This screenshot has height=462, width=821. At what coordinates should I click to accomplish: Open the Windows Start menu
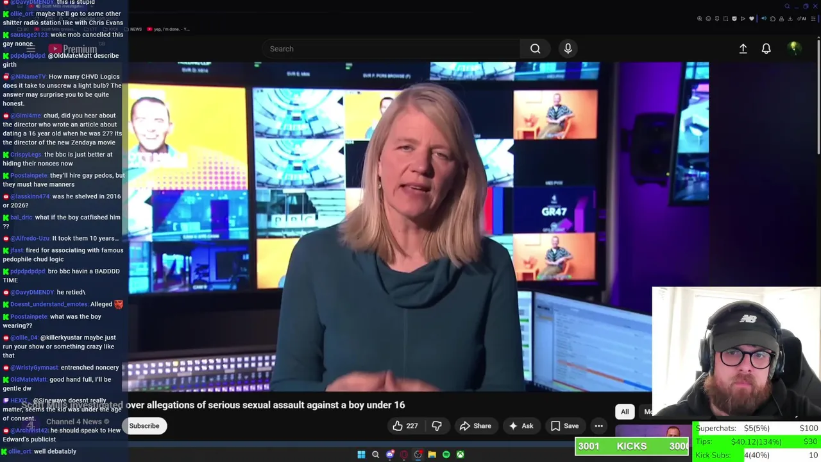click(361, 455)
